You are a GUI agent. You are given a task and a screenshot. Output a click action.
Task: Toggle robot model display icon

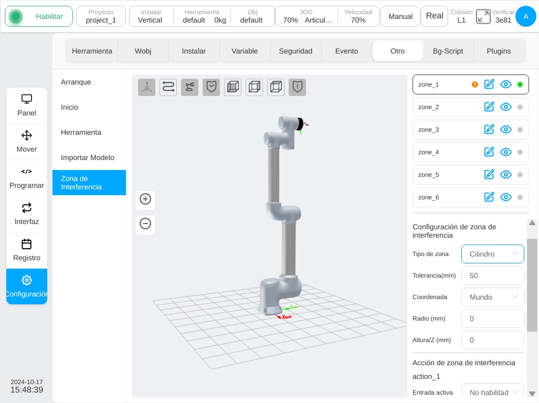[190, 87]
